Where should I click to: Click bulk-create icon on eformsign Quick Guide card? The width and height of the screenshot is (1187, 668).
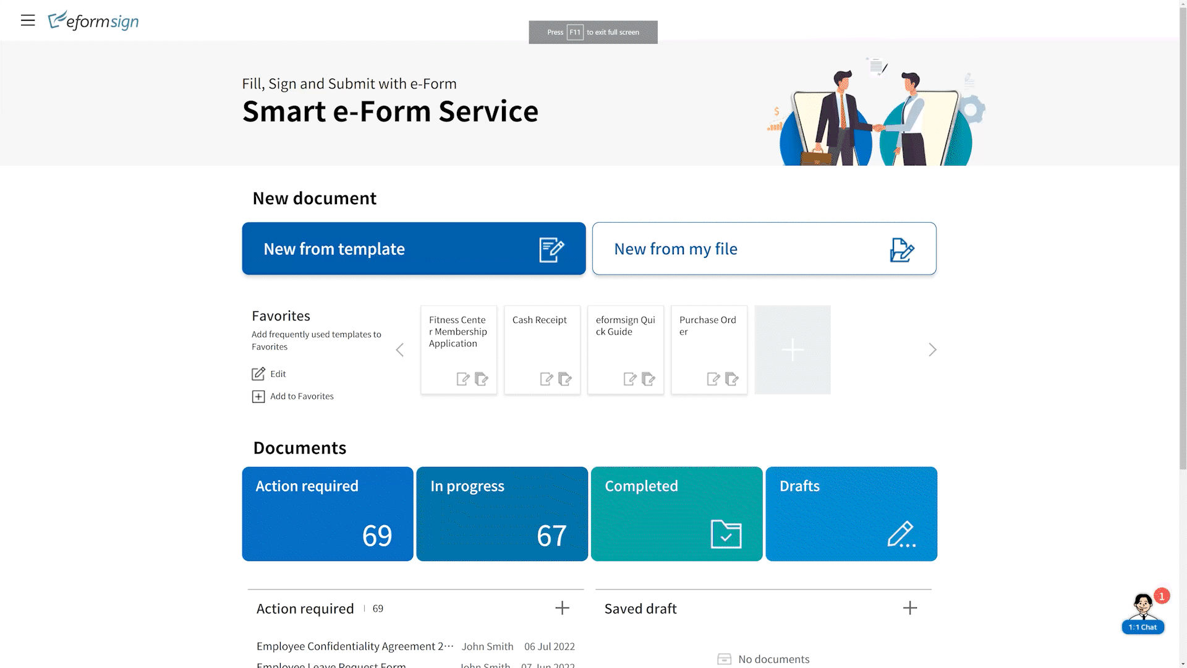(x=649, y=379)
